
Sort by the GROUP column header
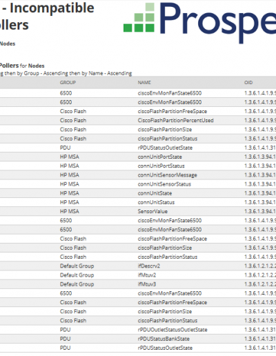(x=68, y=83)
